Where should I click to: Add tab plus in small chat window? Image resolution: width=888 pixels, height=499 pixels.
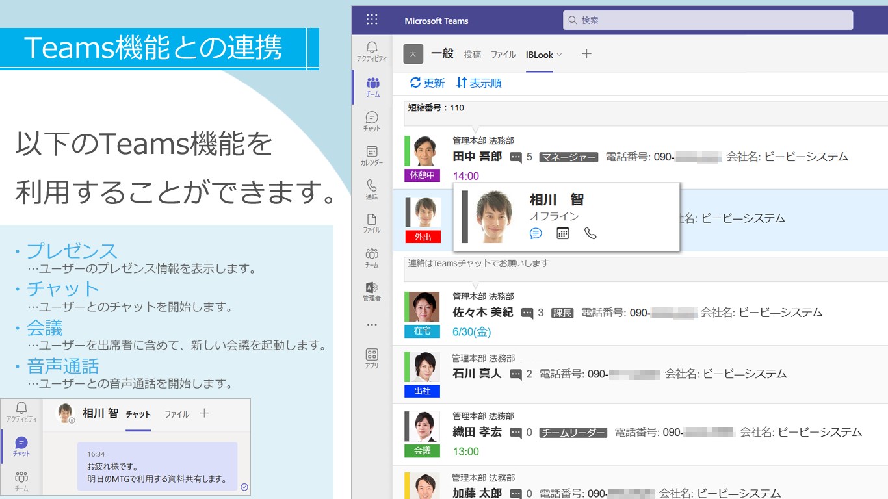pos(204,413)
